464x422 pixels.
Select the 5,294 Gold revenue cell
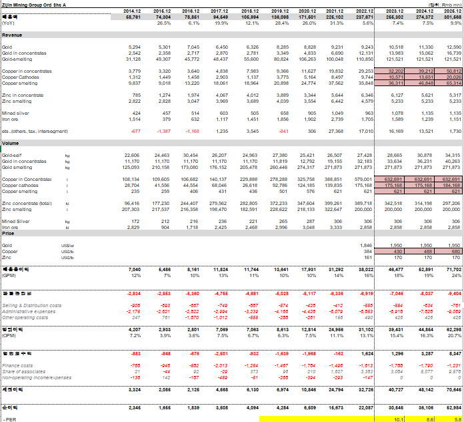pyautogui.click(x=135, y=47)
